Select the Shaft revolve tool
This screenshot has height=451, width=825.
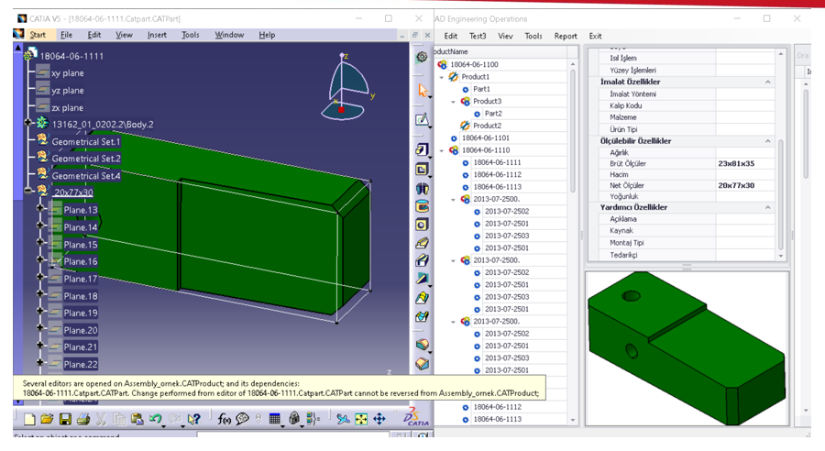(422, 189)
